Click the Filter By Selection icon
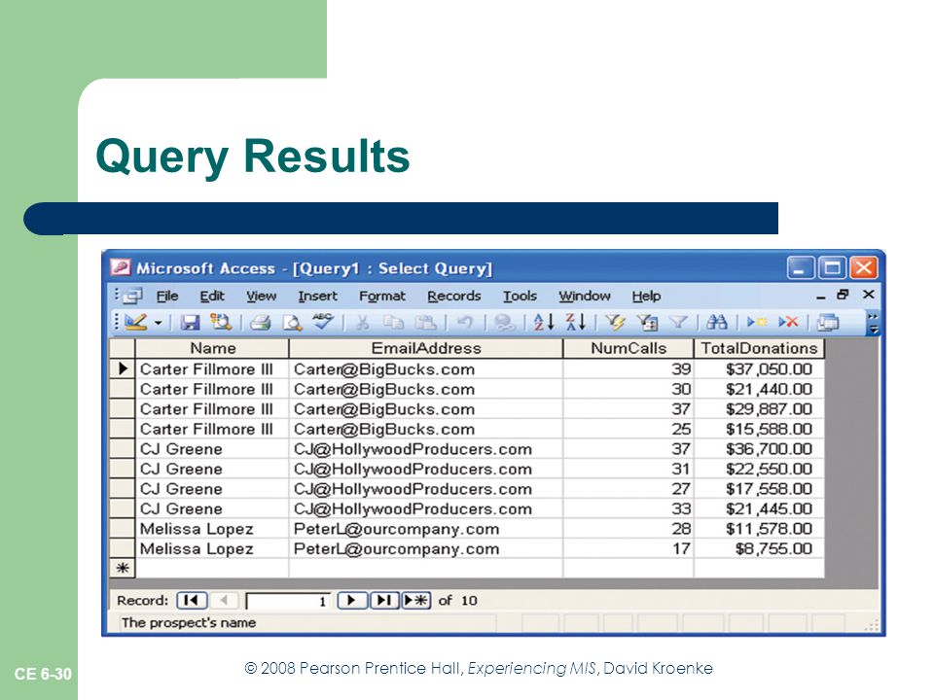This screenshot has height=700, width=934. [x=615, y=323]
